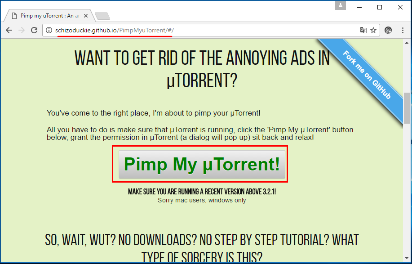The image size is (412, 264).
Task: Click the vertical scrollbar thumb
Action: 407,108
